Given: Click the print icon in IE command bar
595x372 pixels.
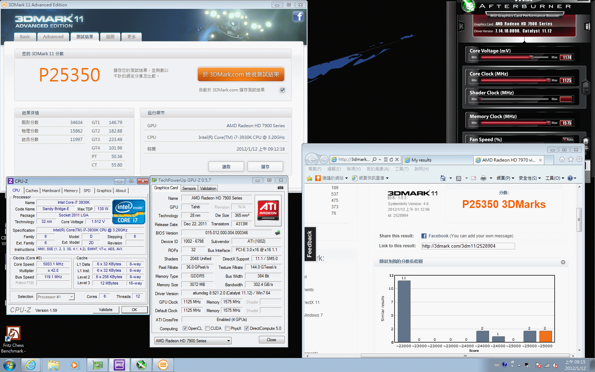Looking at the screenshot, I should (x=483, y=178).
